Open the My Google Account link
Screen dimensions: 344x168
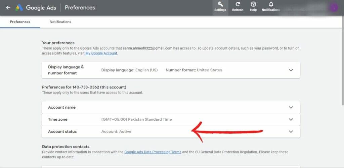101,53
